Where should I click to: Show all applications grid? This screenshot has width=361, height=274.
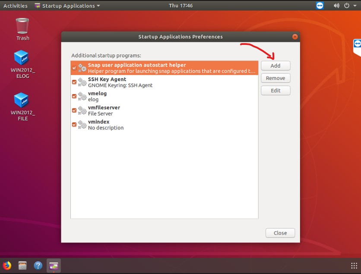coord(354,266)
